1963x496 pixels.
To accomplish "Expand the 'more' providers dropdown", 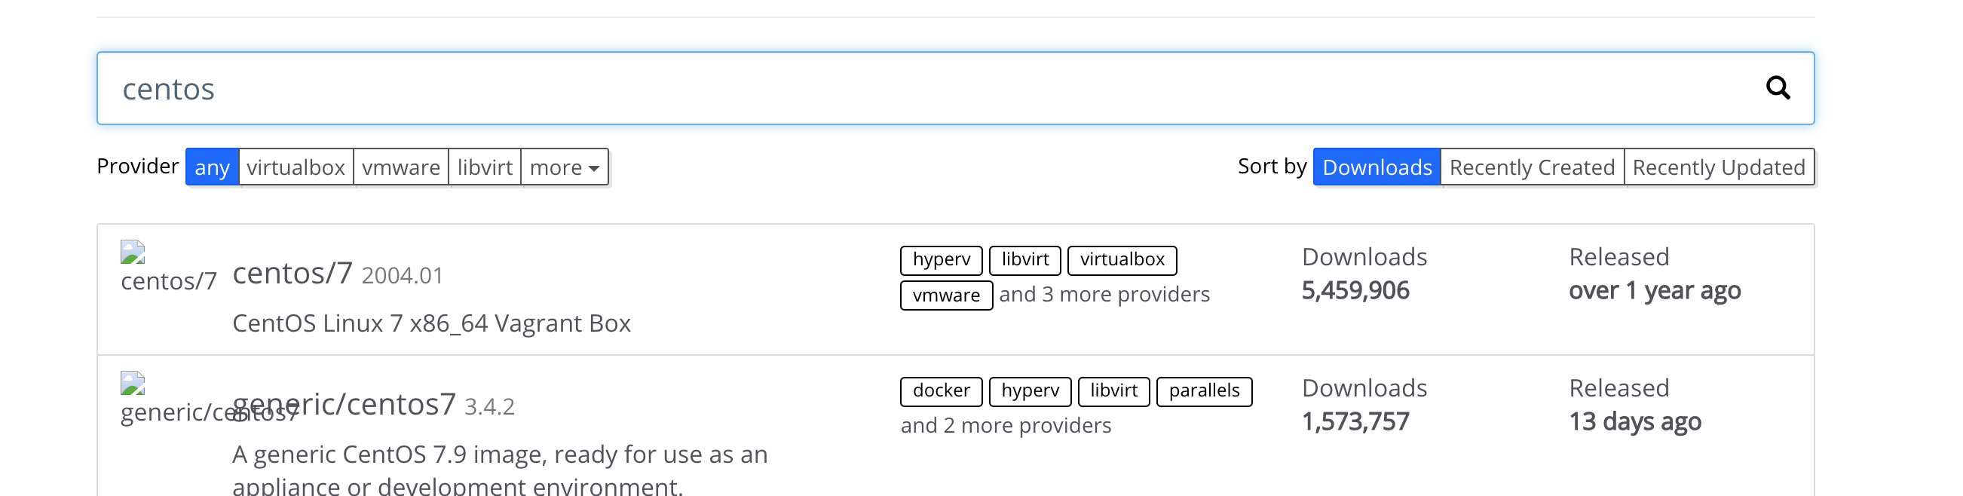I will (x=565, y=167).
